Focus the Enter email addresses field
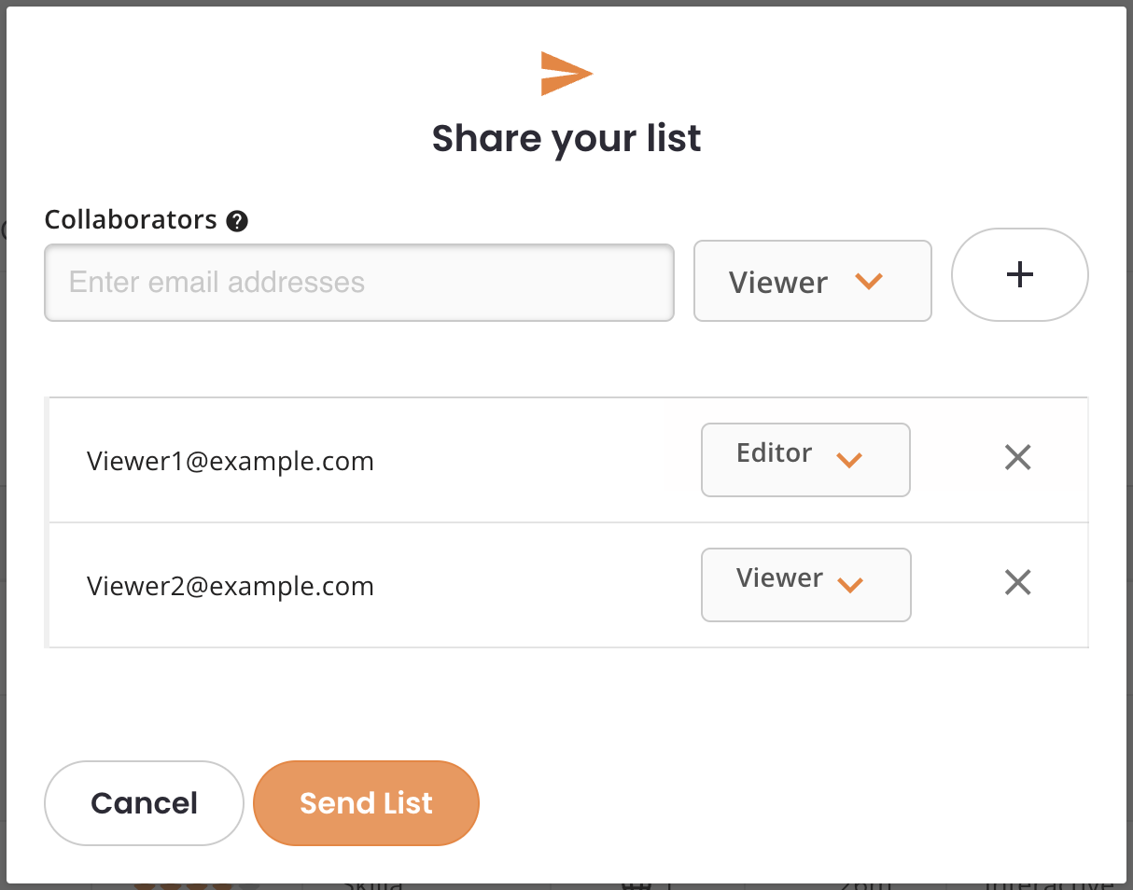This screenshot has width=1133, height=890. [x=359, y=283]
